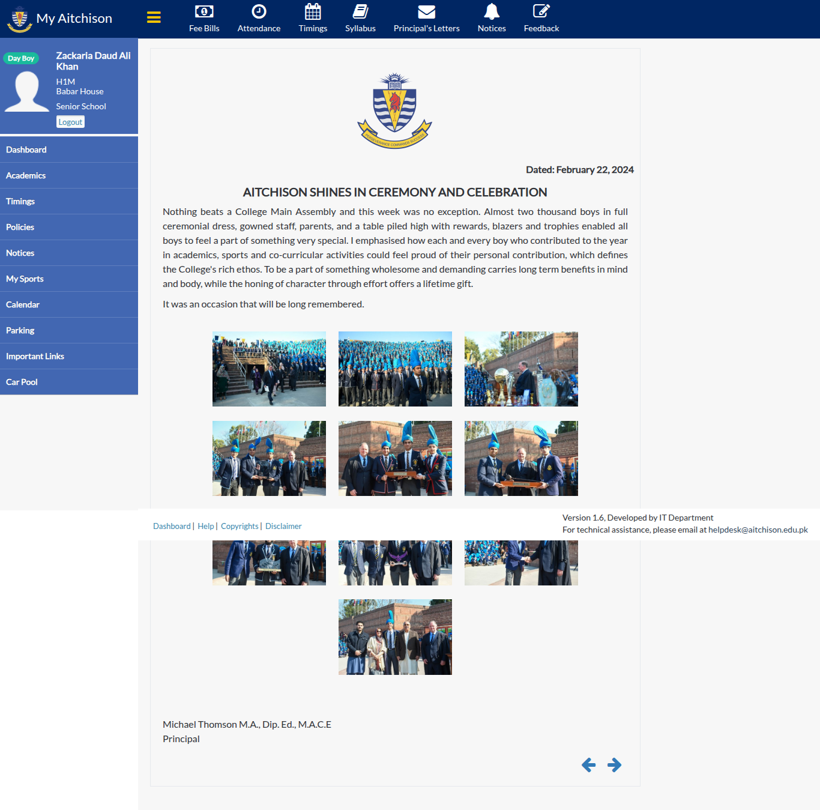Open the bottom family group photo thumbnail
Screen dimensions: 820x810
[395, 637]
